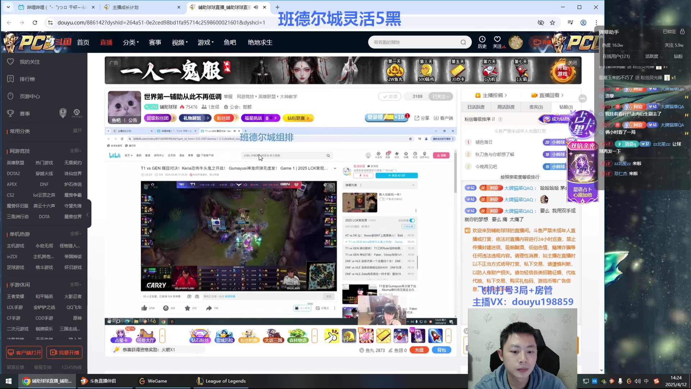The image size is (691, 389).
Task: Open 直播回看 link
Action: coord(547,95)
